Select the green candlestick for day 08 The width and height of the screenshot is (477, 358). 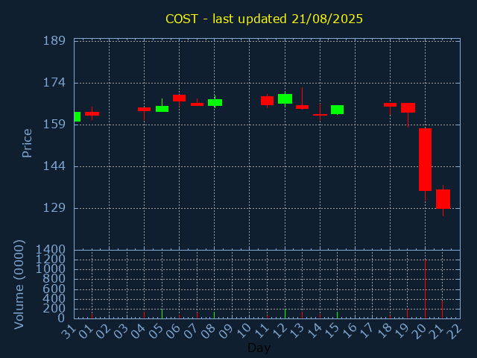[x=215, y=103]
